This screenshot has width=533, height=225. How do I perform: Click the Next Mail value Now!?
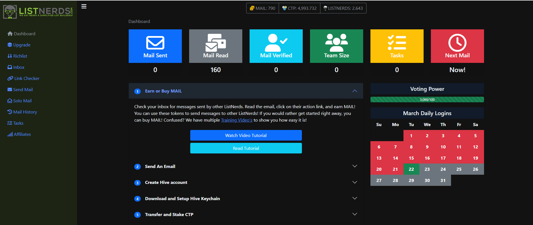(457, 70)
